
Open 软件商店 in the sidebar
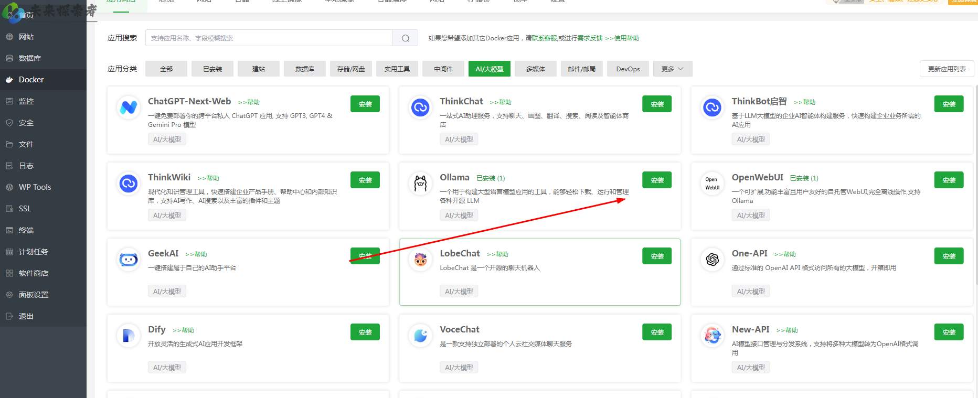(34, 273)
